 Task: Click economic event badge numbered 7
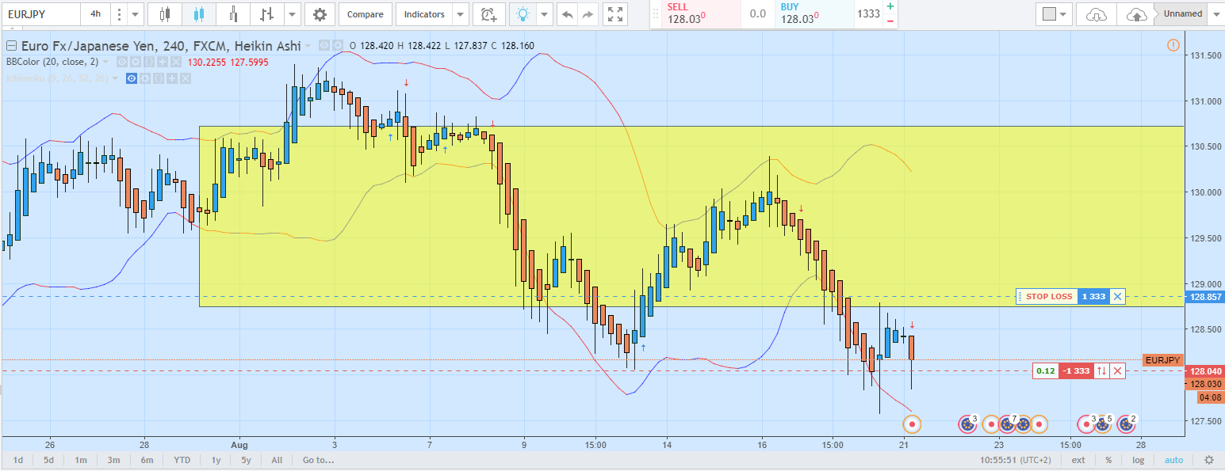point(1009,424)
